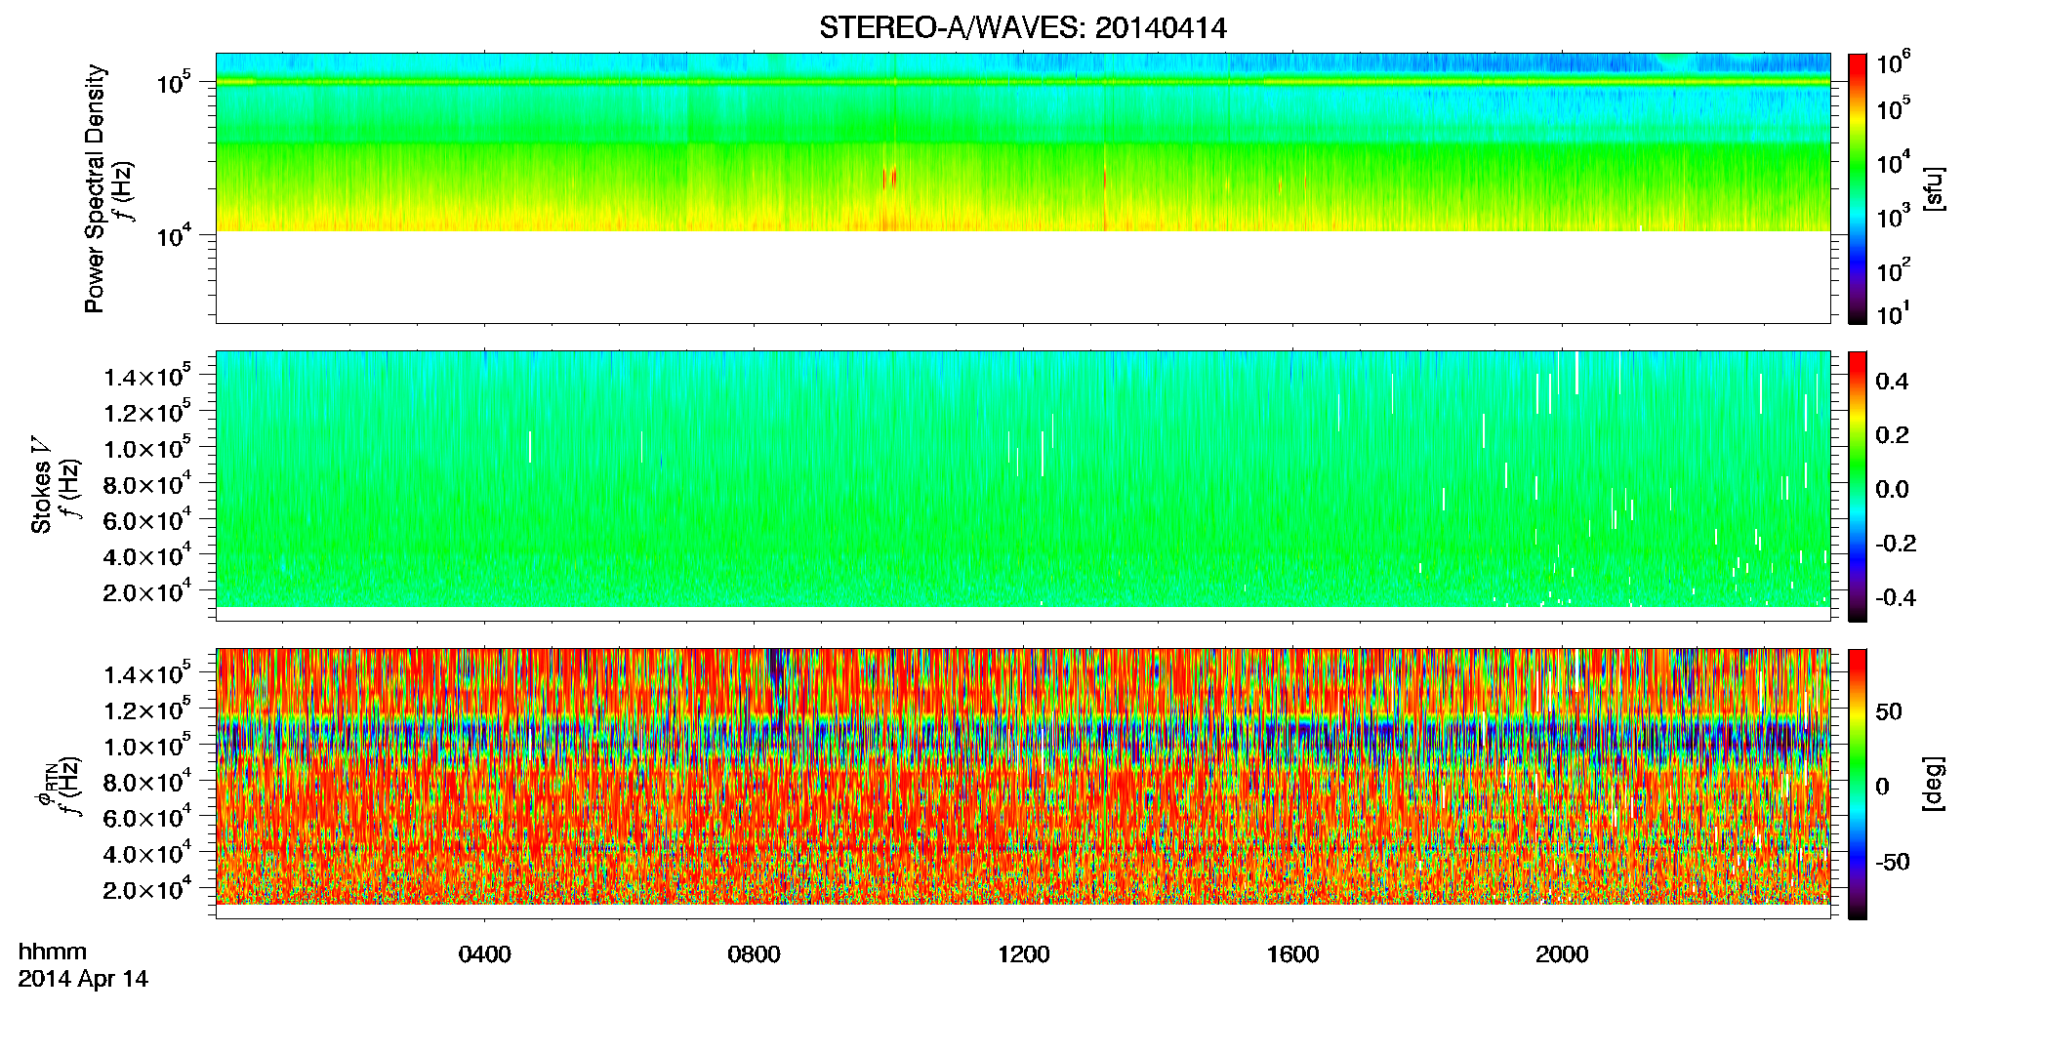This screenshot has width=2046, height=1054.
Task: Click the Power Spectral Density axis label
Action: (x=95, y=188)
